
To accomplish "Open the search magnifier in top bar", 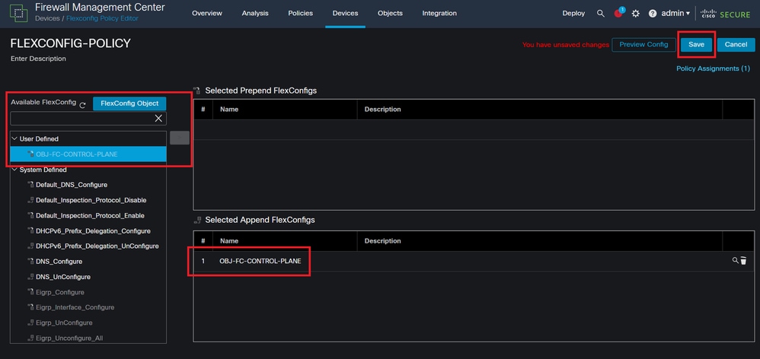I will pos(601,14).
